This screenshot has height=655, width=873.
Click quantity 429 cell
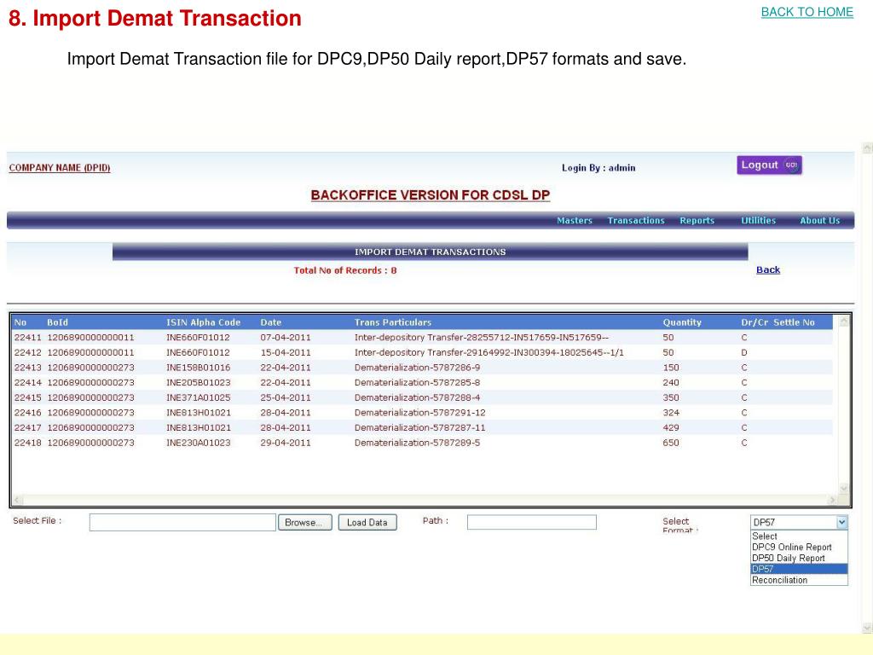pyautogui.click(x=671, y=428)
